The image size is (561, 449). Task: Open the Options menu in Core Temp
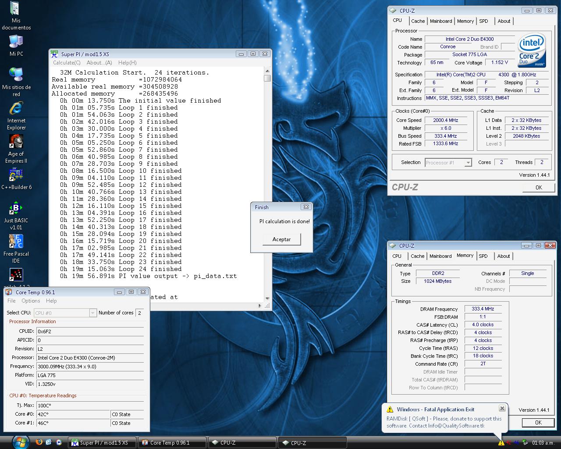(x=31, y=301)
